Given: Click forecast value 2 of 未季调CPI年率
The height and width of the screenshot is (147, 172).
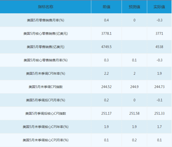Looking at the screenshot, I should click(x=134, y=74).
